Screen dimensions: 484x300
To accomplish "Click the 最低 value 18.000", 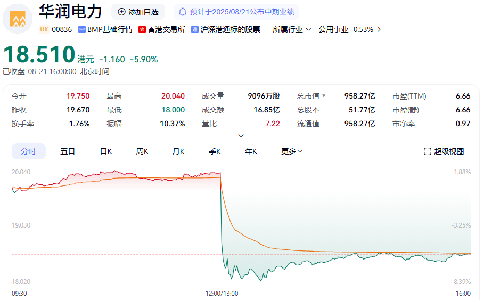I will click(173, 110).
